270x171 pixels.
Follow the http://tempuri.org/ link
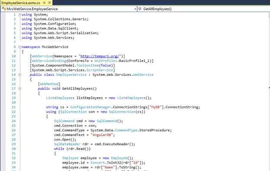click(100, 56)
